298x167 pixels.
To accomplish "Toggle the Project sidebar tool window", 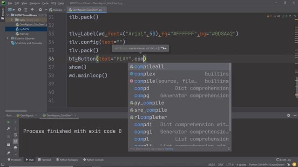I will [x=2, y=14].
